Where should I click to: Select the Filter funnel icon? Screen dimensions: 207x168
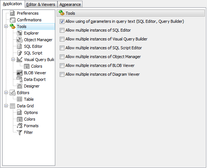pyautogui.click(x=20, y=132)
